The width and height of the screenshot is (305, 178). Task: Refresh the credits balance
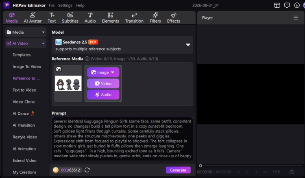[x=87, y=170]
